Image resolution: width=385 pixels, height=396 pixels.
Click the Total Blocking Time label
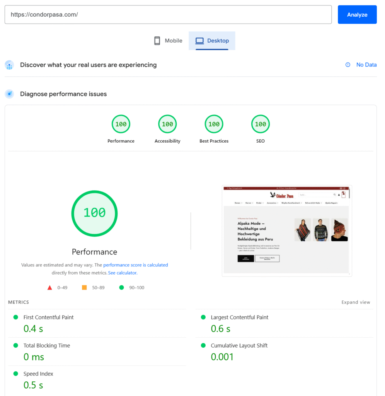click(47, 345)
